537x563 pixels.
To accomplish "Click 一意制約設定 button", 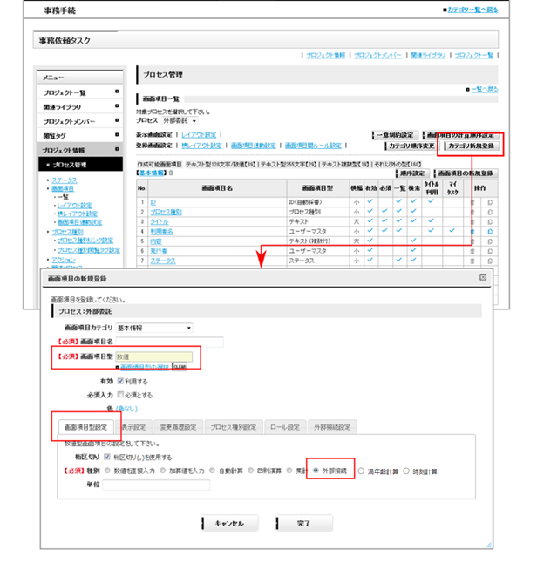I will coord(395,135).
